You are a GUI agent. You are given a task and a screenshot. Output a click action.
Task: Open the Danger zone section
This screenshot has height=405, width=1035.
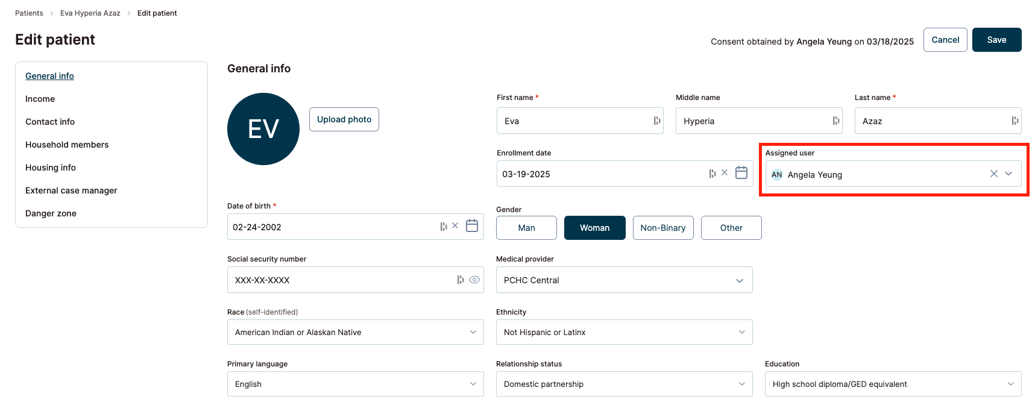pyautogui.click(x=51, y=213)
